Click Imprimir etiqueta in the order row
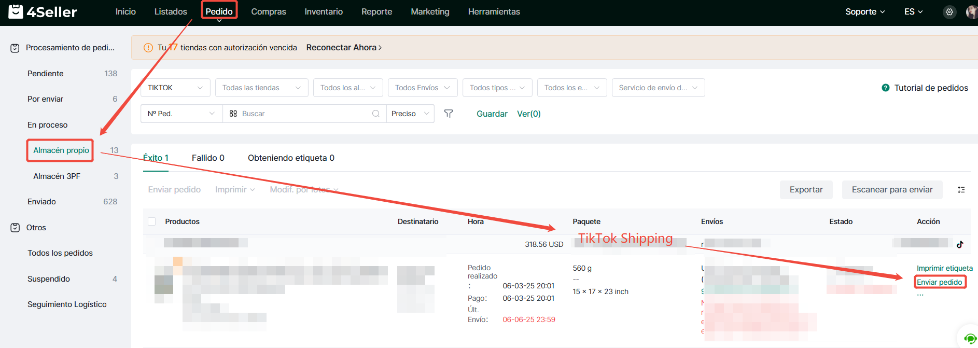 point(945,269)
